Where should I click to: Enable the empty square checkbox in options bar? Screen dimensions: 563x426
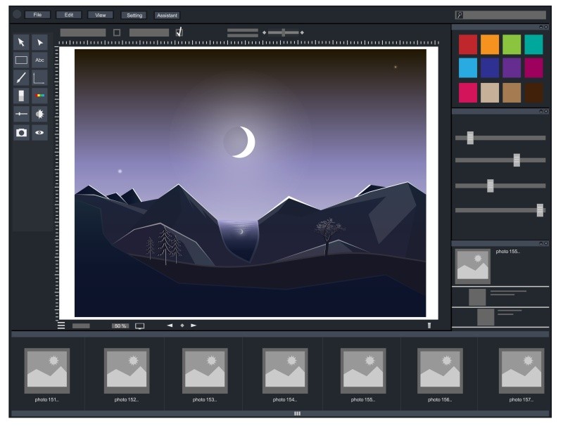click(x=117, y=32)
